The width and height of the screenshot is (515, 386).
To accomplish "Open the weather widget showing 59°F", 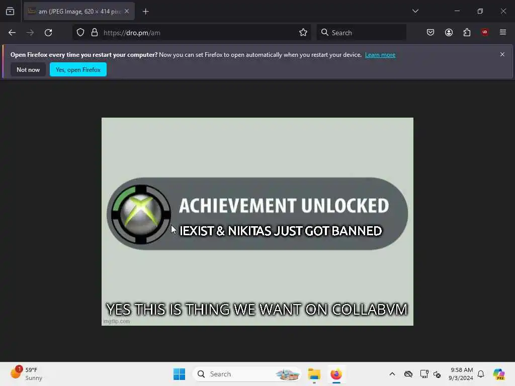I will tap(26, 374).
